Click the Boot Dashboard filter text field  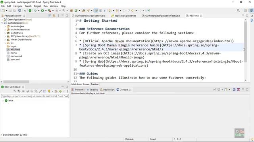point(35,96)
